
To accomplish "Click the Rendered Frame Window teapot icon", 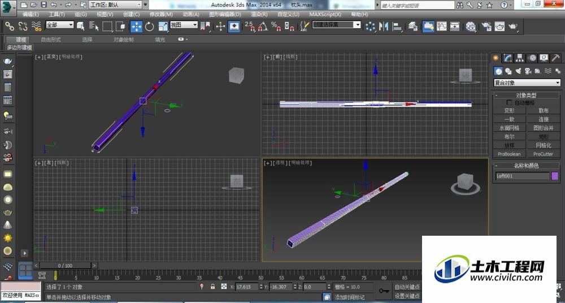I will pyautogui.click(x=500, y=26).
